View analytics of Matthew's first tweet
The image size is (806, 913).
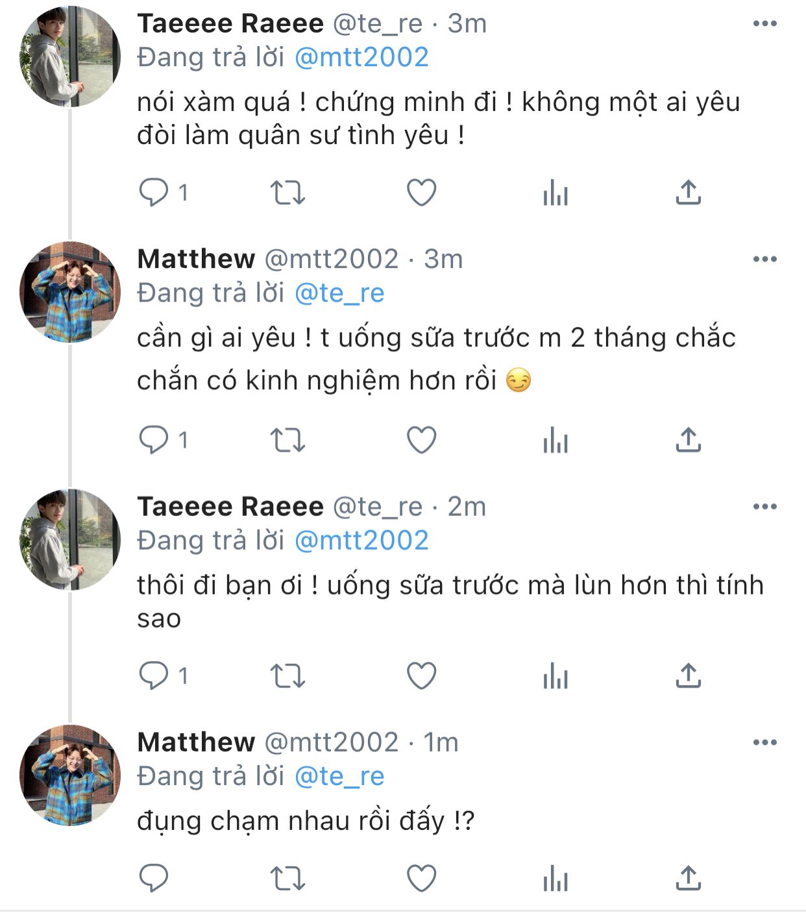pos(556,441)
